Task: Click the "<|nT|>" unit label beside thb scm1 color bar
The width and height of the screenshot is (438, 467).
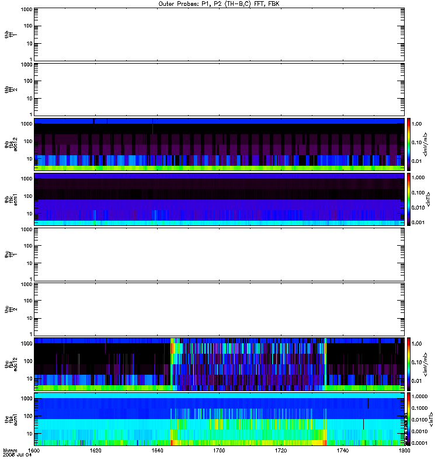Action: 428,199
